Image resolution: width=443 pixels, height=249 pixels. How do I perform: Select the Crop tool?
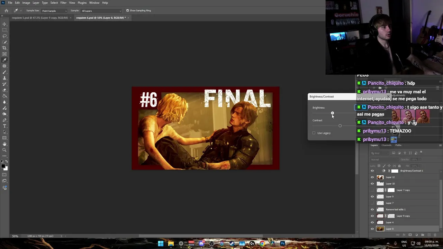coord(4,48)
